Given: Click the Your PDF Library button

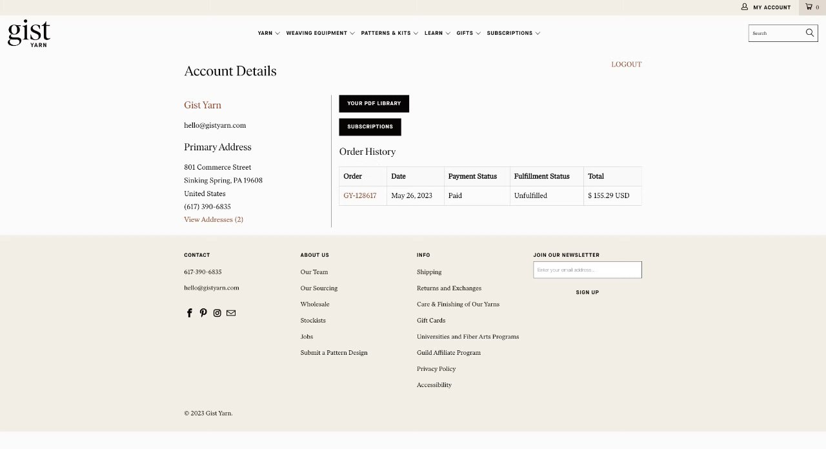Looking at the screenshot, I should pyautogui.click(x=374, y=103).
